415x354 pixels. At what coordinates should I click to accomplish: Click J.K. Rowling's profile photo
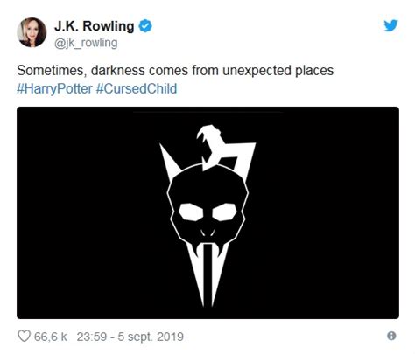pyautogui.click(x=32, y=32)
